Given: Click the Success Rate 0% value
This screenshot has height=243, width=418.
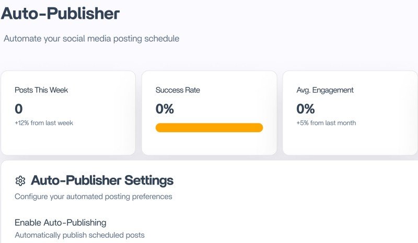Looking at the screenshot, I should [x=165, y=109].
